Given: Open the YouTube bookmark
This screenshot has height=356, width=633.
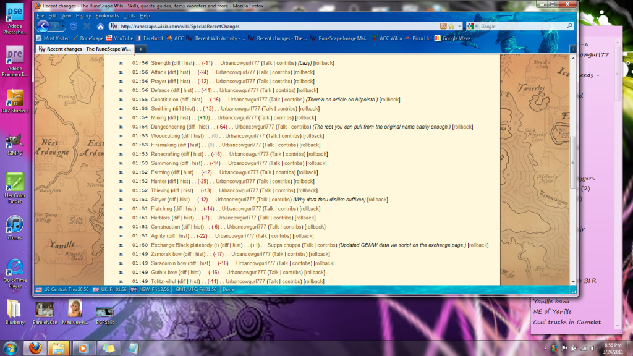Looking at the screenshot, I should click(119, 38).
